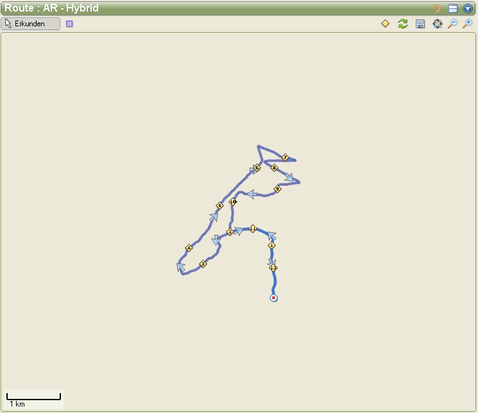Select waypoint marker 3 on the route
This screenshot has height=413, width=478.
203,264
